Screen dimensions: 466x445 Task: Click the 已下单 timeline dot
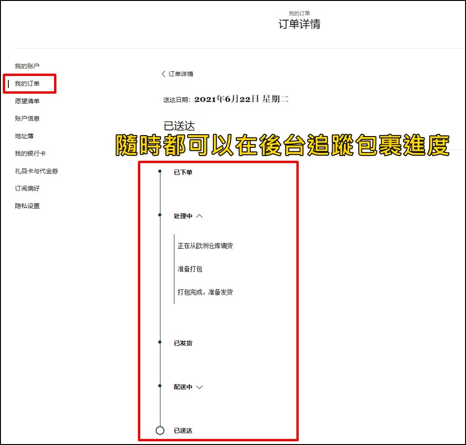pyautogui.click(x=160, y=171)
